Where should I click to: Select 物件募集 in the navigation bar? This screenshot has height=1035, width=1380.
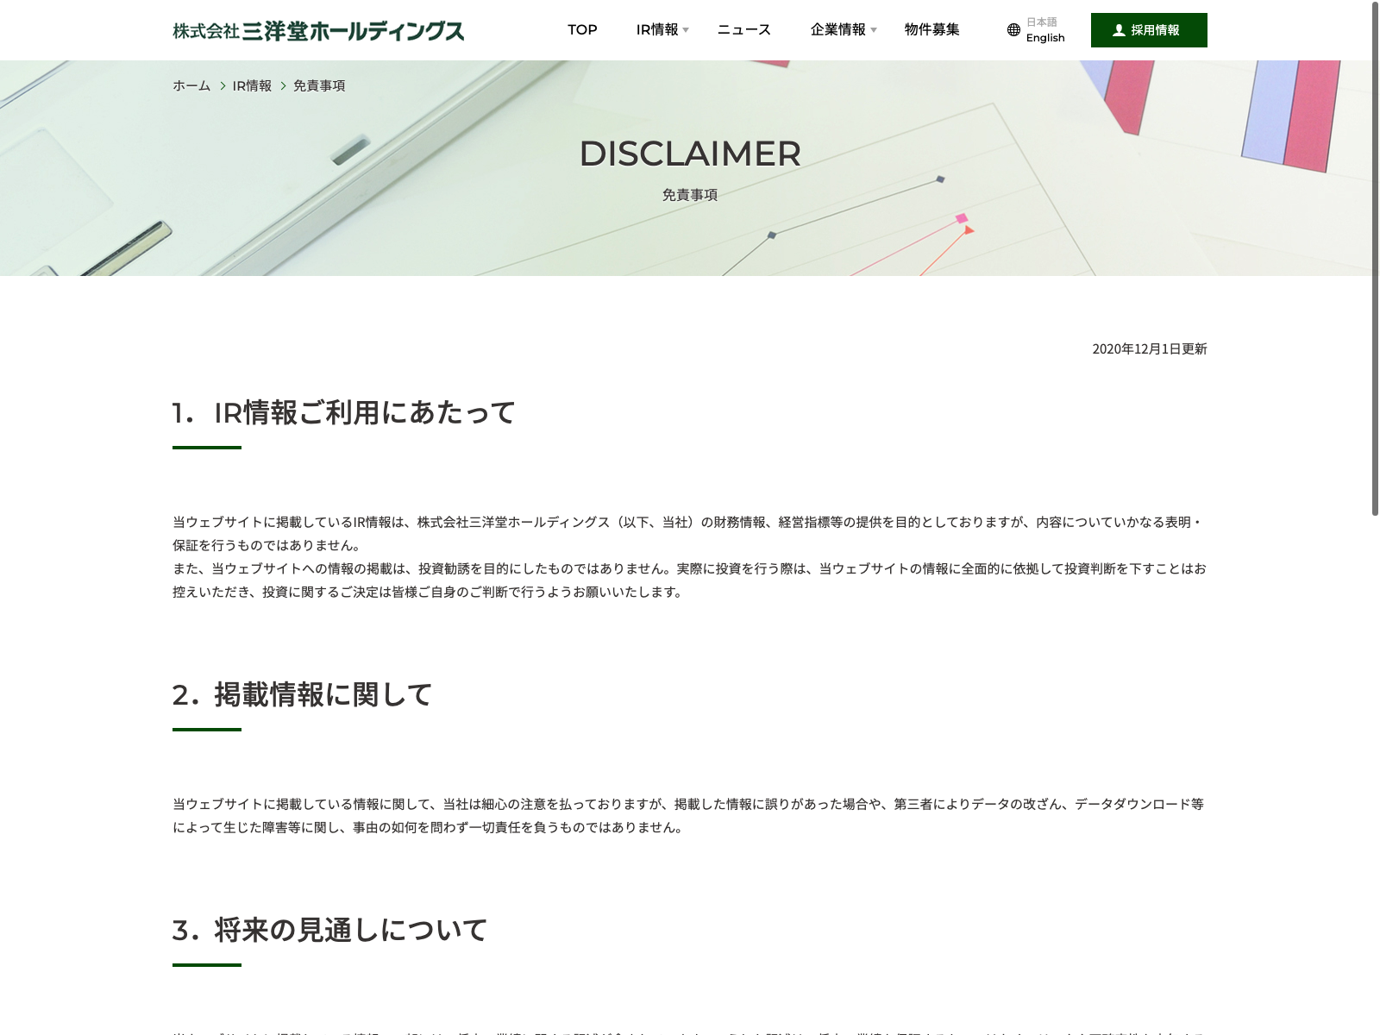931,29
